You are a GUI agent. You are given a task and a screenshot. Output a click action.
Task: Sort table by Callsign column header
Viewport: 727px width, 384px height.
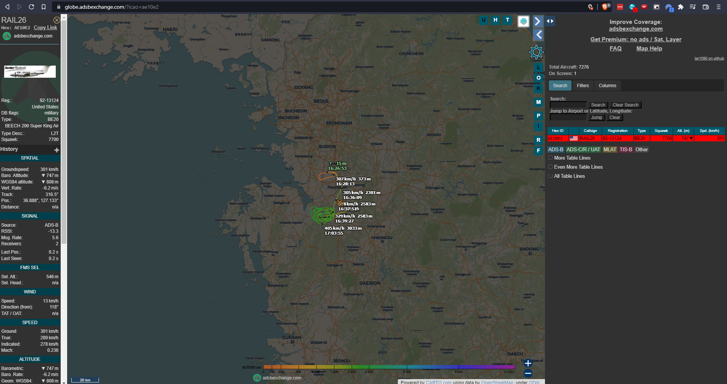[590, 131]
